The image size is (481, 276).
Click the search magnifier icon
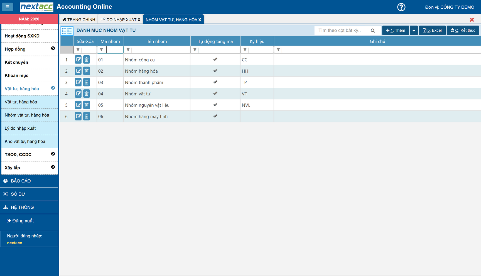[x=373, y=31]
